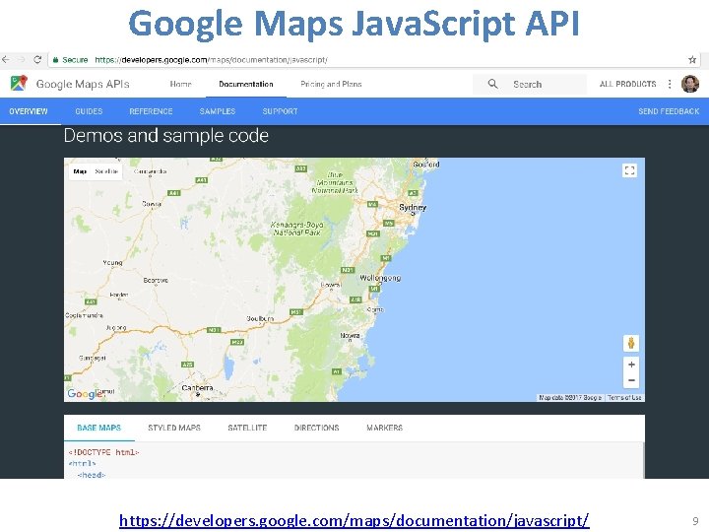Open the Home nav item

181,84
